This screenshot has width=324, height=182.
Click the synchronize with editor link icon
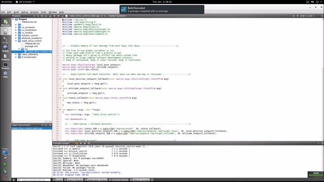42,16
